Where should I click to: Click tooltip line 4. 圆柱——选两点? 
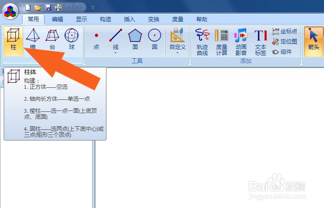click(64, 132)
